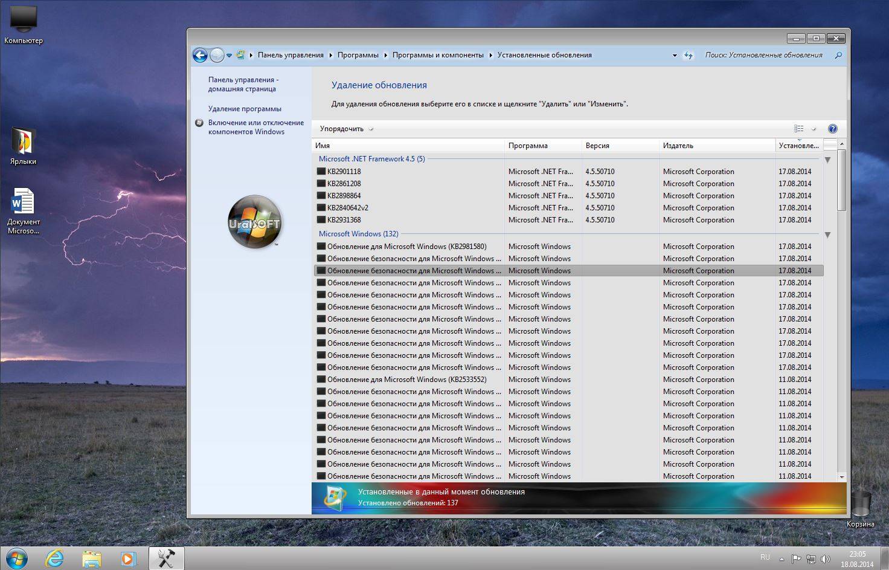
Task: Open 'Программы' breadcrumb
Action: (x=358, y=55)
